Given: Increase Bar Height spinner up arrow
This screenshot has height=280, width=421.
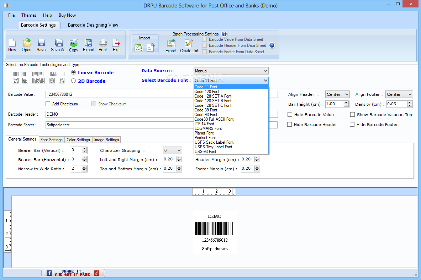Looking at the screenshot, I should (346, 103).
